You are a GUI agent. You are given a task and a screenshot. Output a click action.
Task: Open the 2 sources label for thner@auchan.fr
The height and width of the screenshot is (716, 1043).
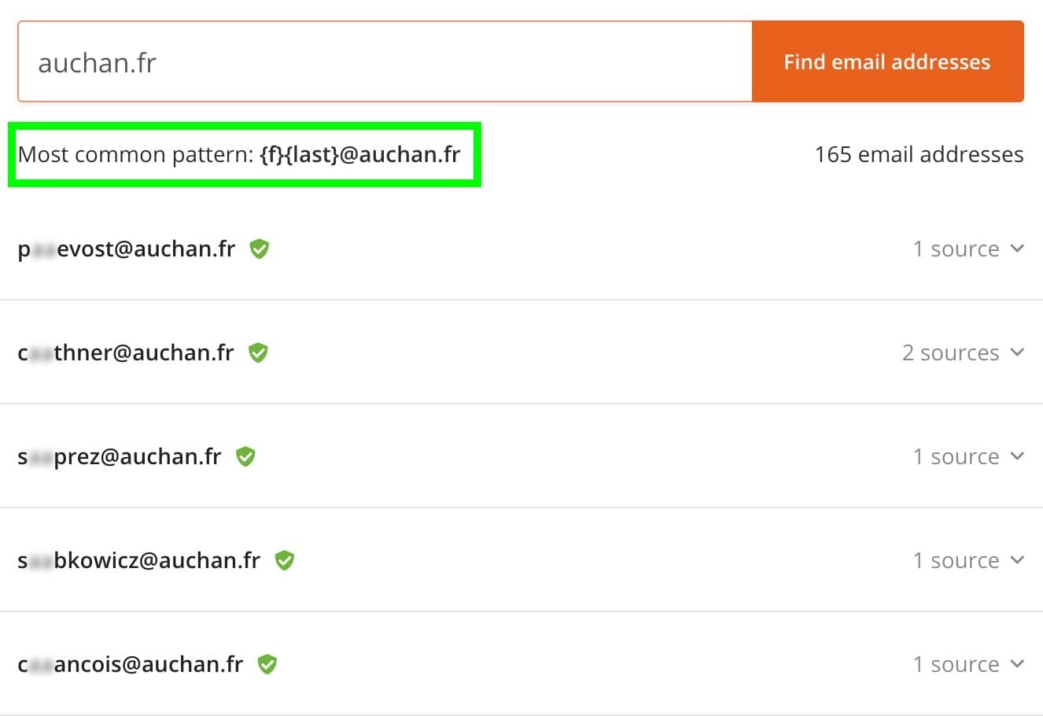(950, 352)
